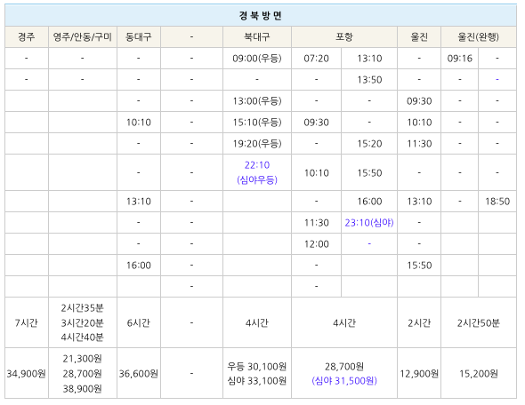Image resolution: width=525 pixels, height=405 pixels.
Task: Select the 심야 33,100원 fare
Action: (257, 381)
